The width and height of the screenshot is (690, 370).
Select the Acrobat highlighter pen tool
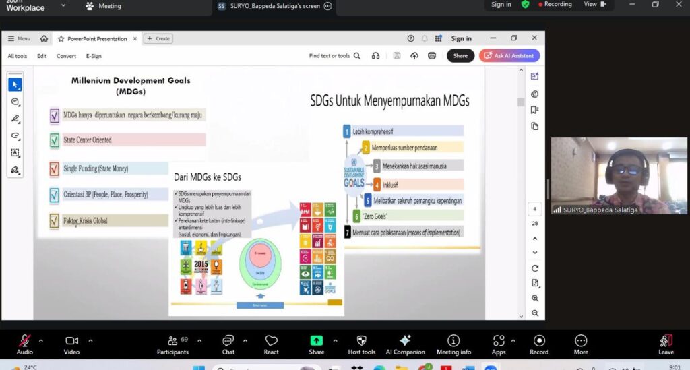[x=15, y=119]
